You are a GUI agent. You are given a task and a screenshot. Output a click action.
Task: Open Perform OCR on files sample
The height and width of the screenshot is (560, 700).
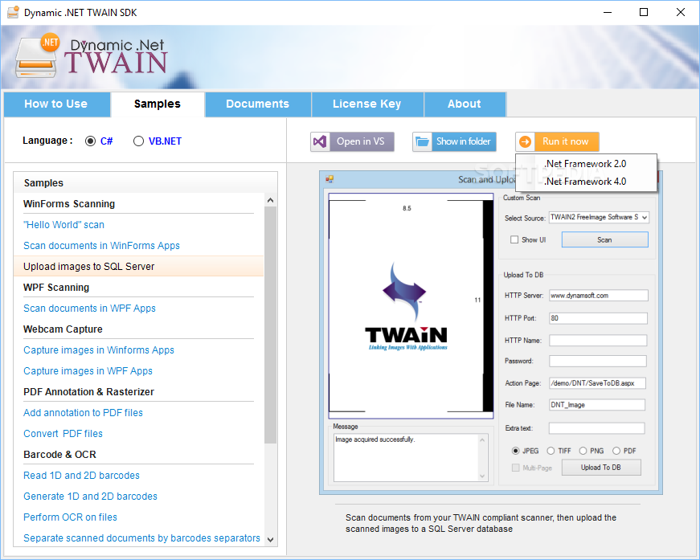70,517
